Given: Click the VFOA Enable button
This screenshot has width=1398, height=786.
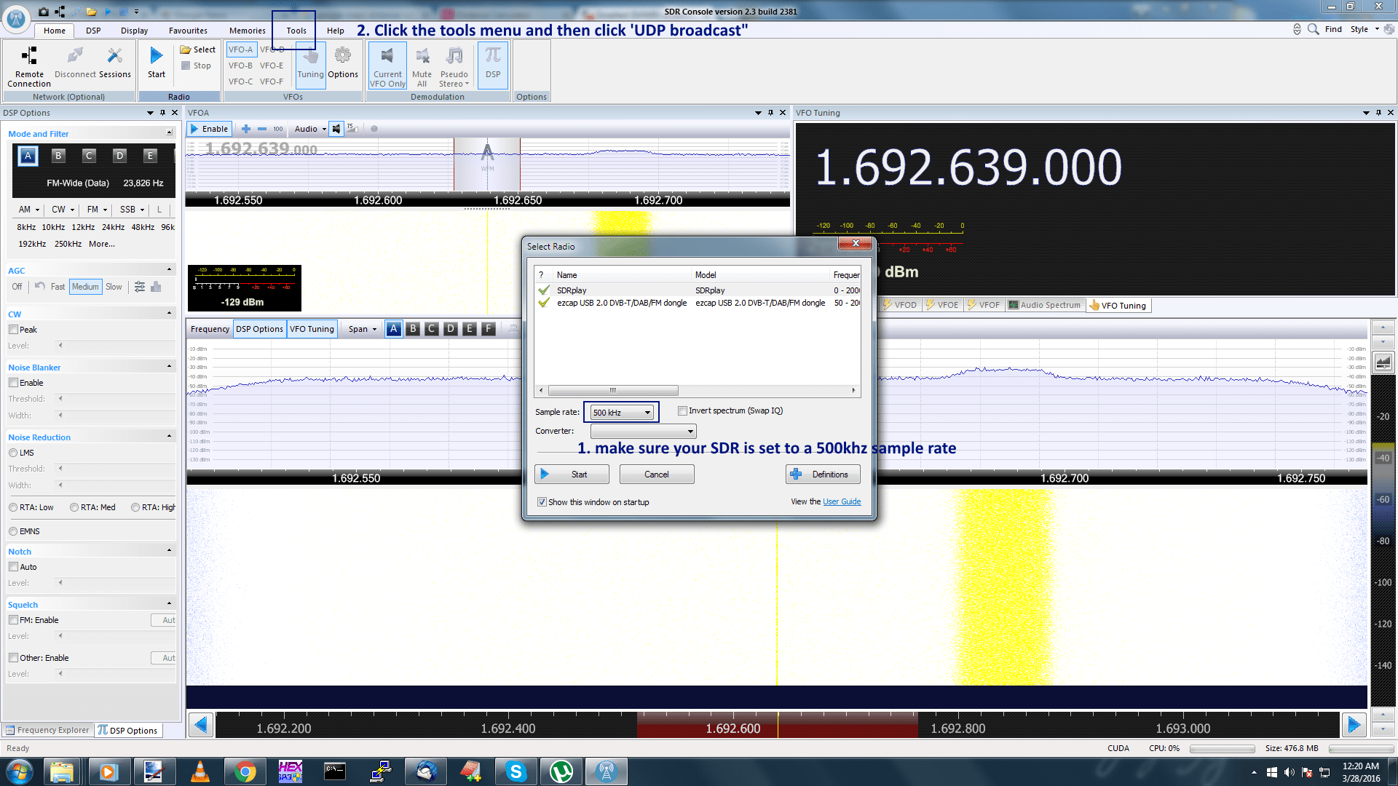Looking at the screenshot, I should 210,129.
